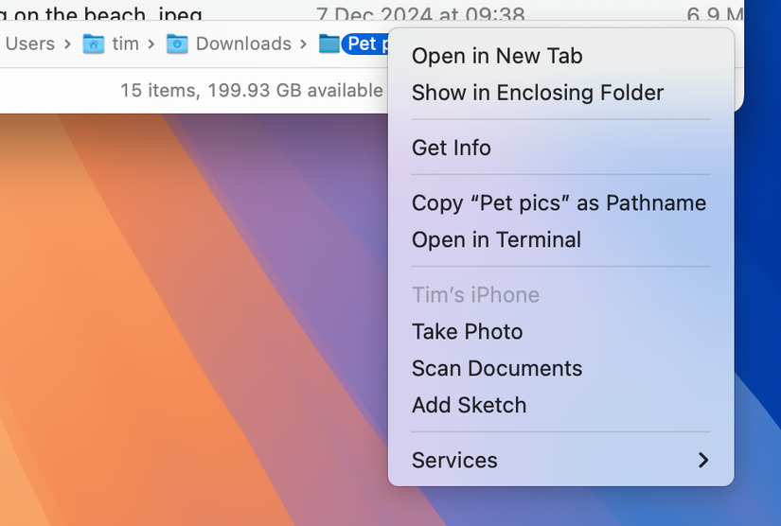Click the Downloads label in path bar
Viewport: 781px width, 526px height.
click(x=243, y=44)
